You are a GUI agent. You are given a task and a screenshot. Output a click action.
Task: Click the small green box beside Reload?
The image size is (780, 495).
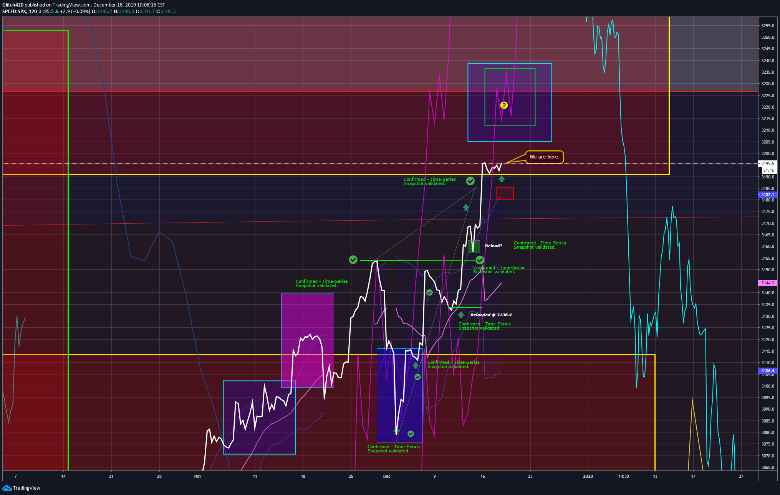click(474, 246)
